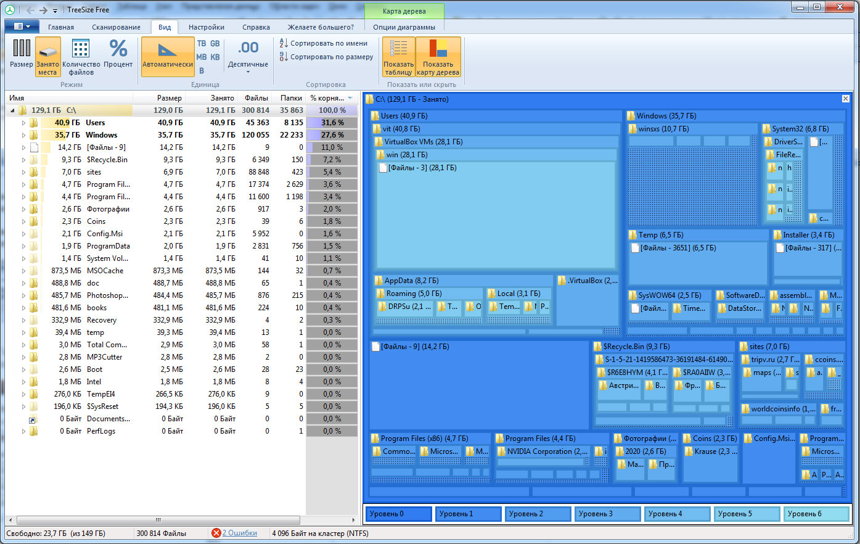Open the Десятичные decimals dropdown
The width and height of the screenshot is (860, 544).
248,56
